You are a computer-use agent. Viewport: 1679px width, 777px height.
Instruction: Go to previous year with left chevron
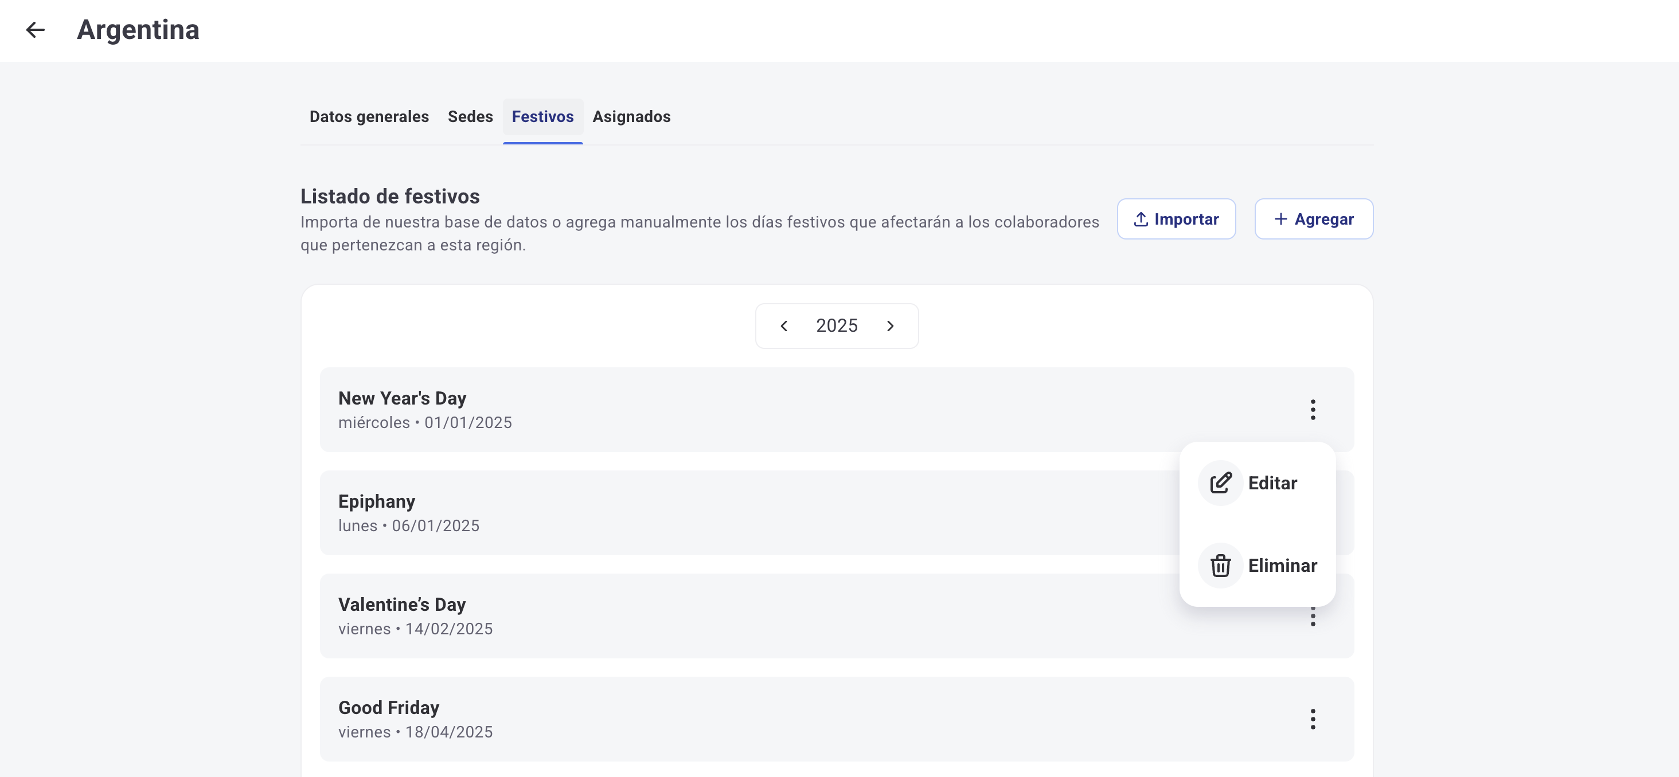[x=784, y=325]
